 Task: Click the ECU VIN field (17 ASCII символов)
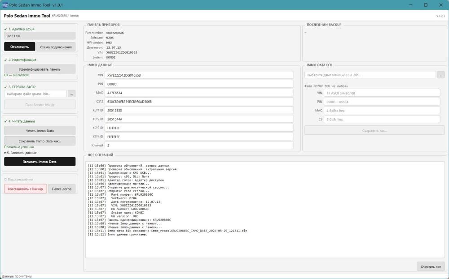click(x=382, y=93)
